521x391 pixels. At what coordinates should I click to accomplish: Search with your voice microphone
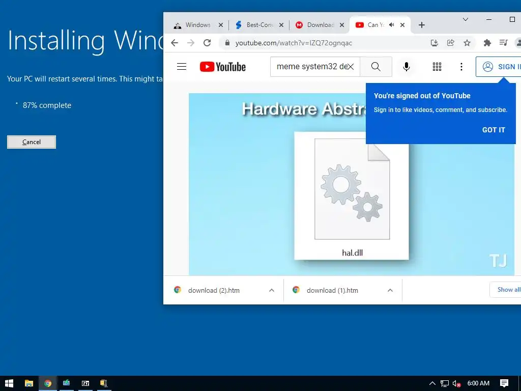pos(406,67)
